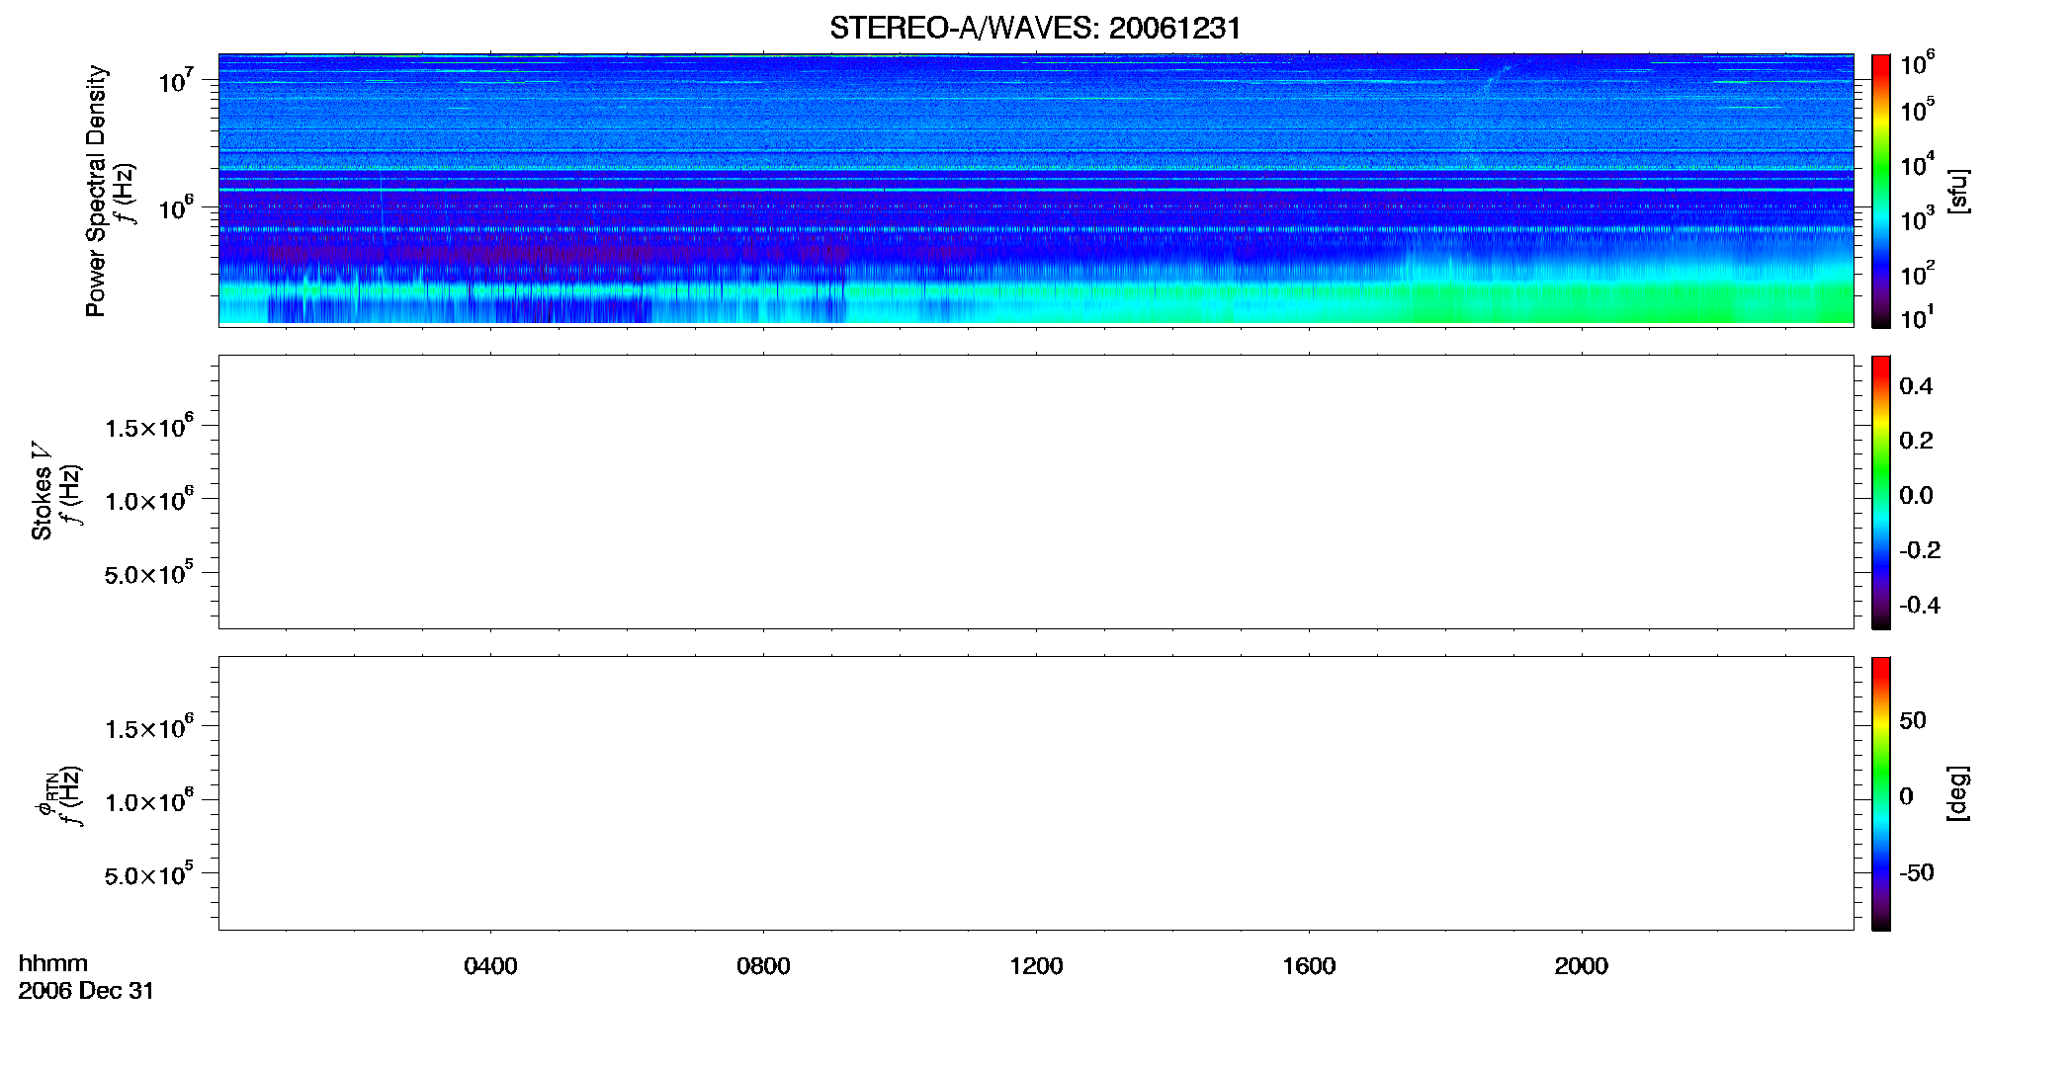2072x1067 pixels.
Task: Click the 1200 time axis label
Action: (x=1036, y=966)
